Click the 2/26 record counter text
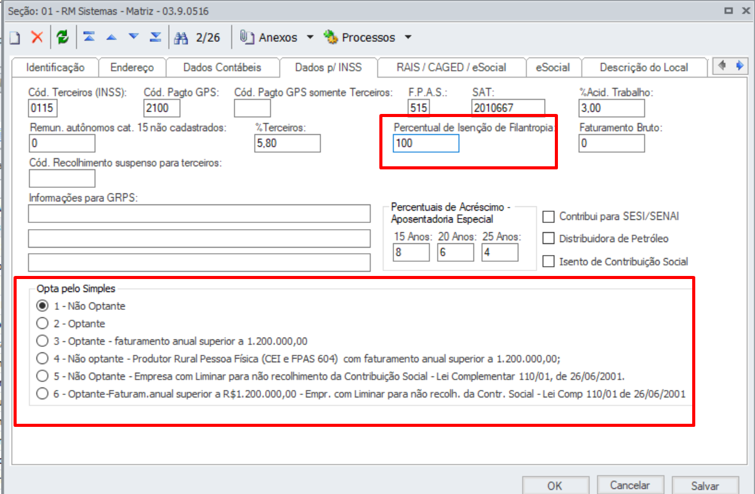Image resolution: width=755 pixels, height=494 pixels. 208,38
